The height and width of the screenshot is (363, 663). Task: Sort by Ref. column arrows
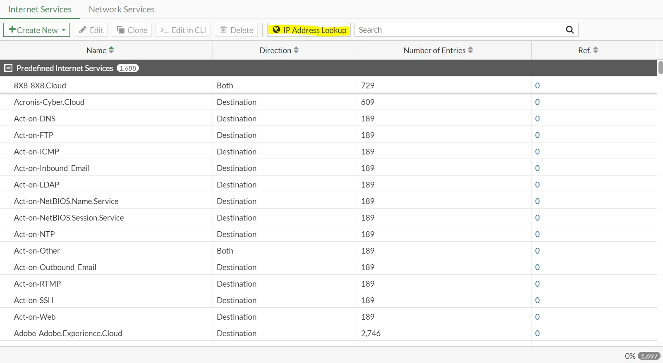click(596, 50)
